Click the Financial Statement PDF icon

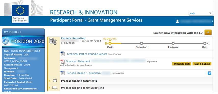63,62
